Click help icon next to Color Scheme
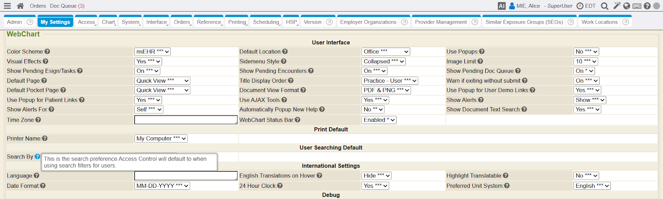 [x=47, y=52]
